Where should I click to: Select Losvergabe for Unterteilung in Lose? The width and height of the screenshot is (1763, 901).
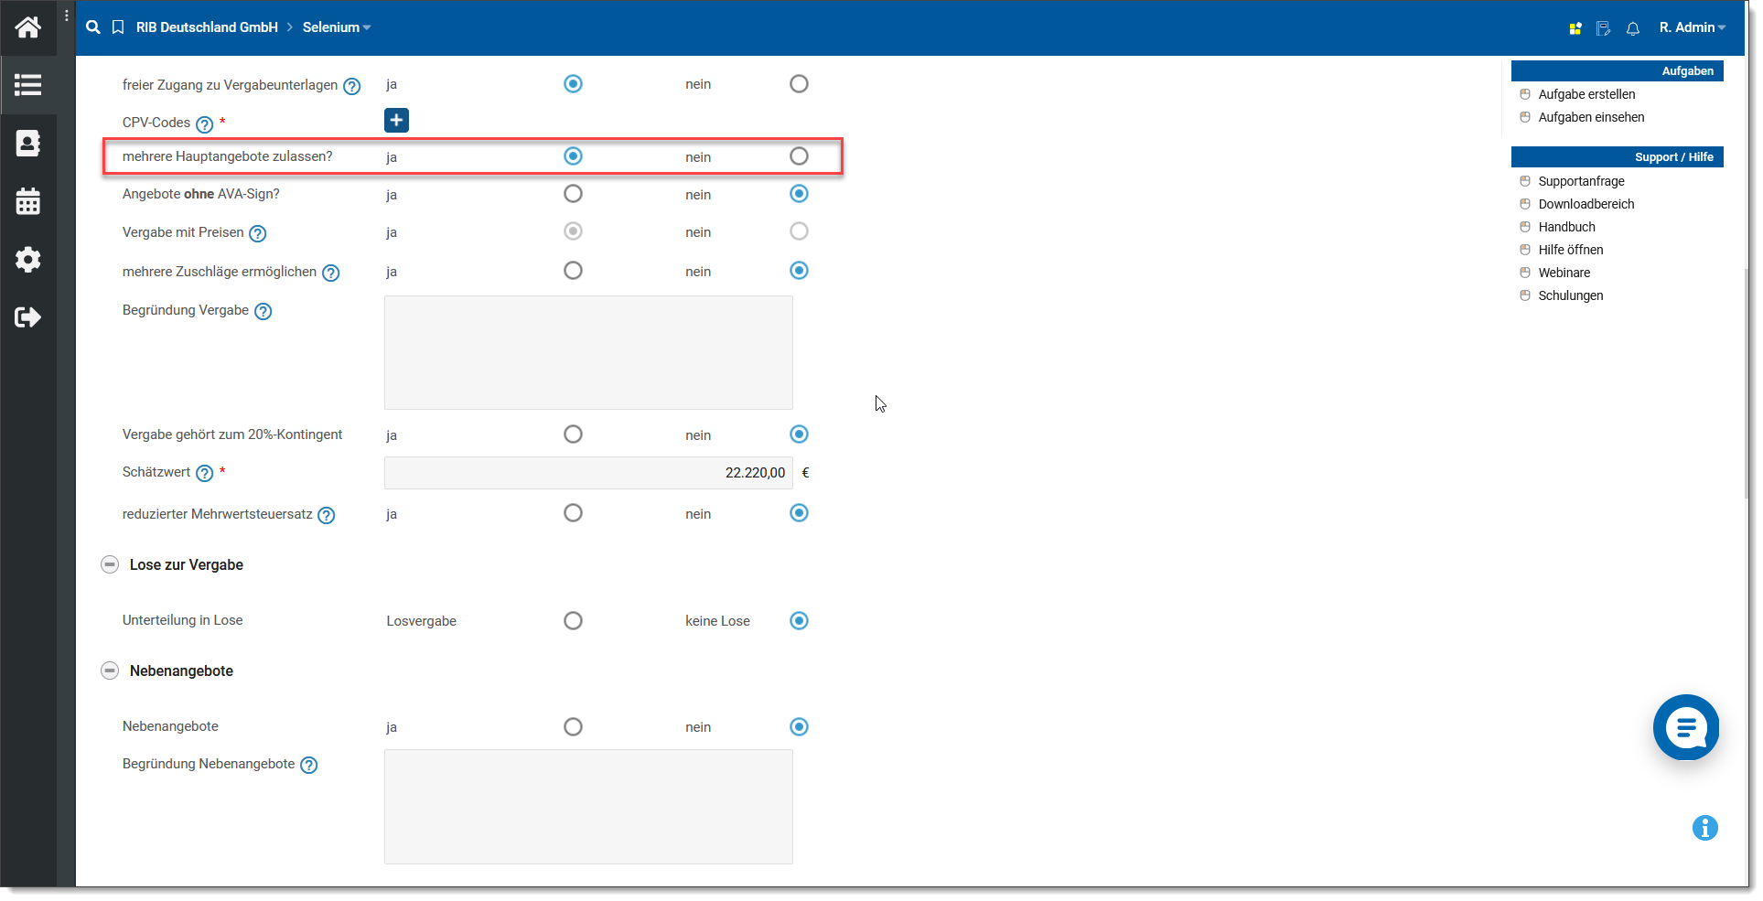coord(573,621)
